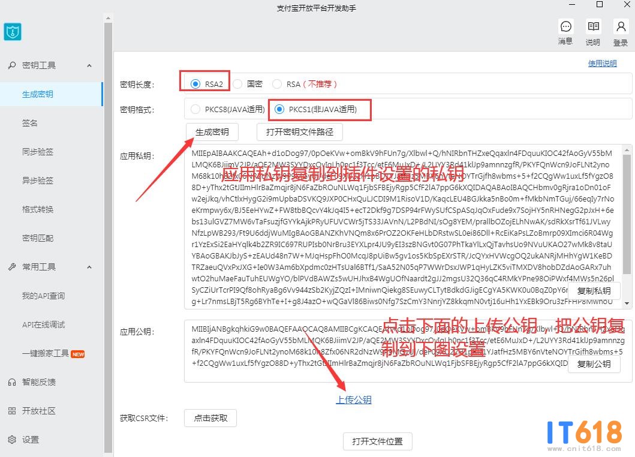Select the 国密 radio button
Viewport: 635px width, 457px height.
tap(237, 84)
